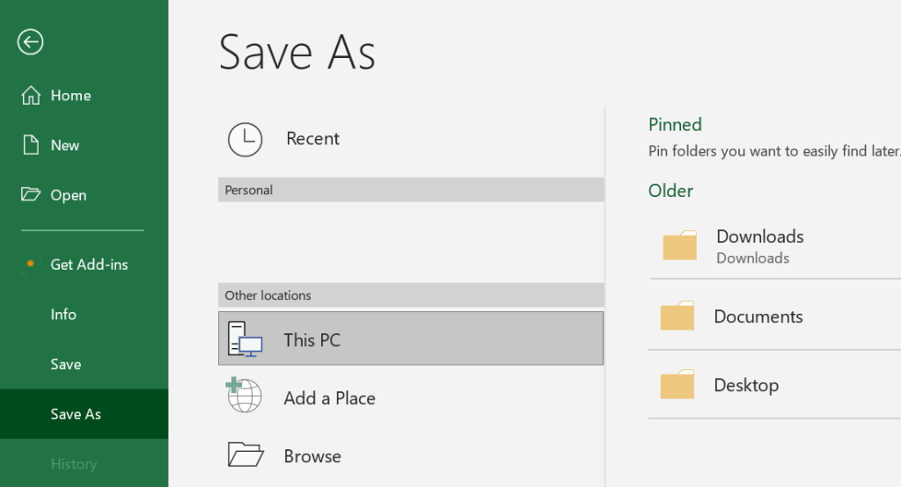Click the Desktop folder icon
Image resolution: width=901 pixels, height=487 pixels.
(x=678, y=385)
